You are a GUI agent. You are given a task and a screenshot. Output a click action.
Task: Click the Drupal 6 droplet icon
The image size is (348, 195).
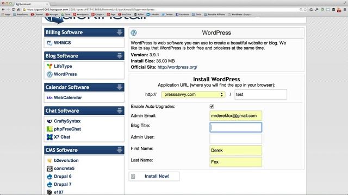[x=49, y=177]
